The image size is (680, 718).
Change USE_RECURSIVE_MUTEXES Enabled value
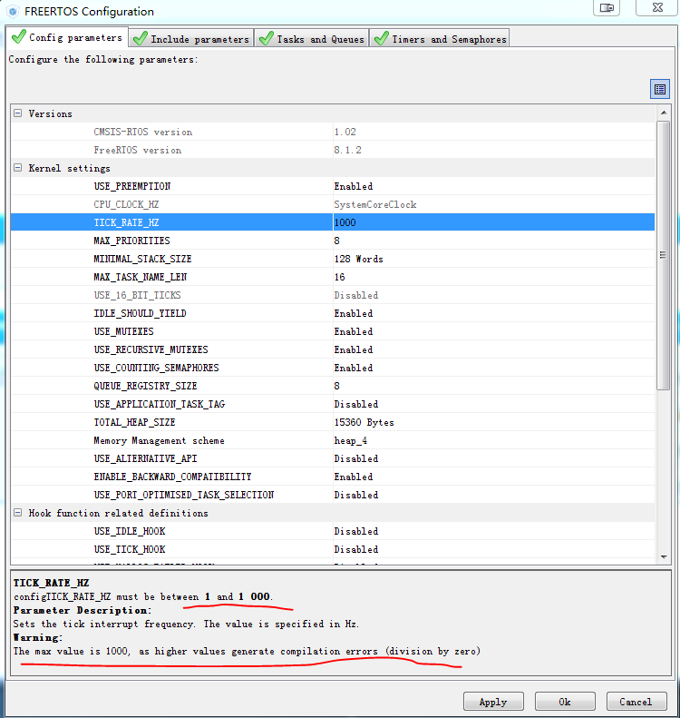point(494,349)
